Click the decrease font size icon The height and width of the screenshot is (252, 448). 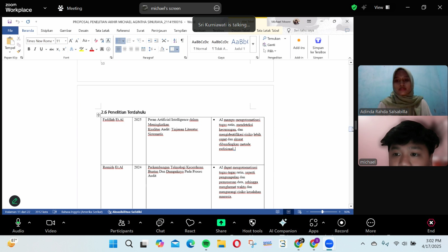77,41
